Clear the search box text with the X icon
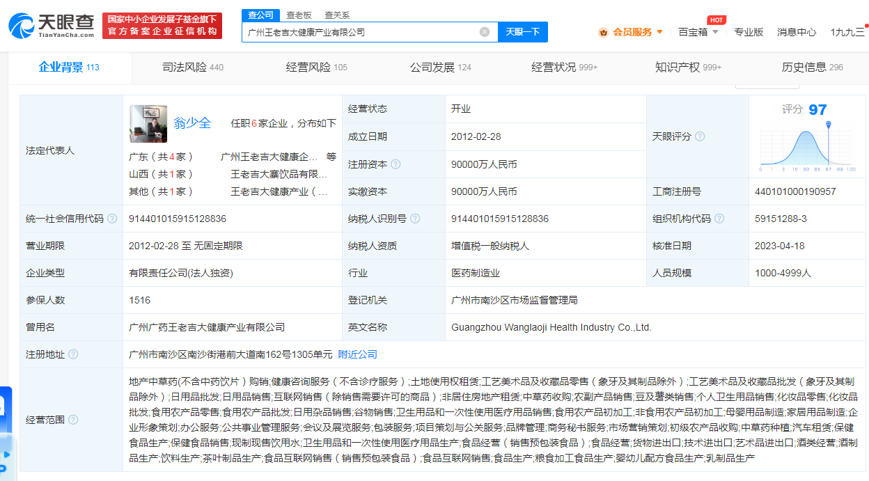 click(485, 32)
